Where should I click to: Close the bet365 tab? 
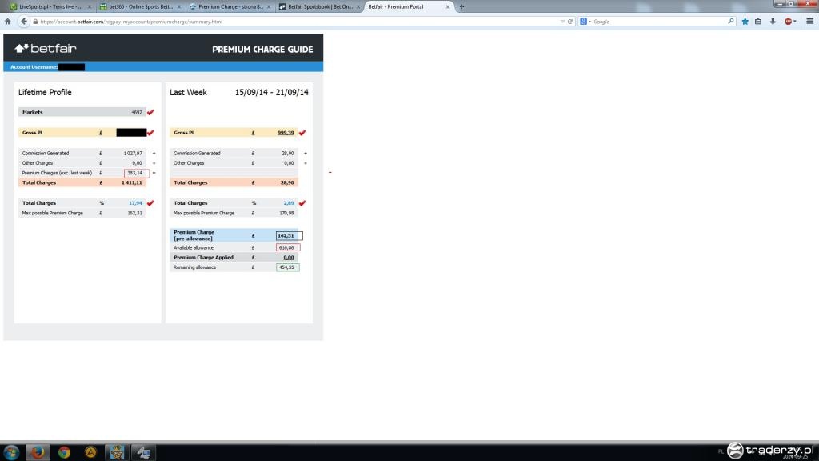click(178, 6)
